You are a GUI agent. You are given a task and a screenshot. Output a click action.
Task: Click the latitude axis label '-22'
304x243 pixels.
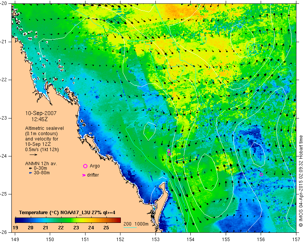(4, 80)
